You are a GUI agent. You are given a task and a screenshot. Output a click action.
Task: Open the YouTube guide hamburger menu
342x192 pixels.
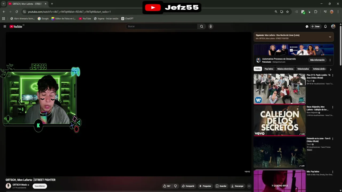[x=5, y=26]
